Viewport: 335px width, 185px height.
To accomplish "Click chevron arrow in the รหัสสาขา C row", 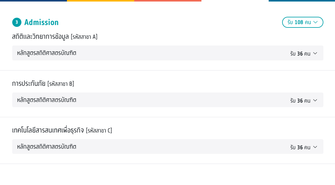I will pyautogui.click(x=315, y=147).
